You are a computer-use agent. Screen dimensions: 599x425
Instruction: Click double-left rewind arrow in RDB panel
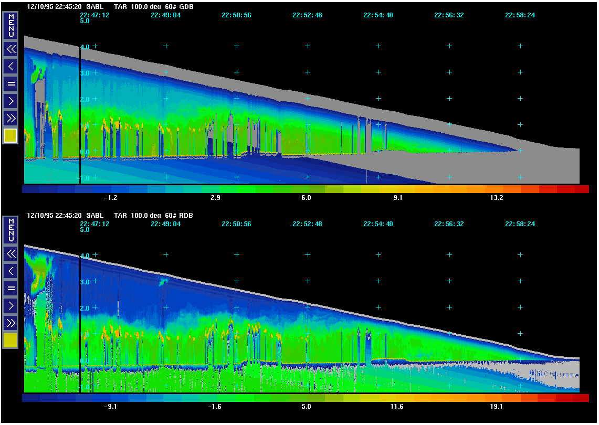coord(10,254)
